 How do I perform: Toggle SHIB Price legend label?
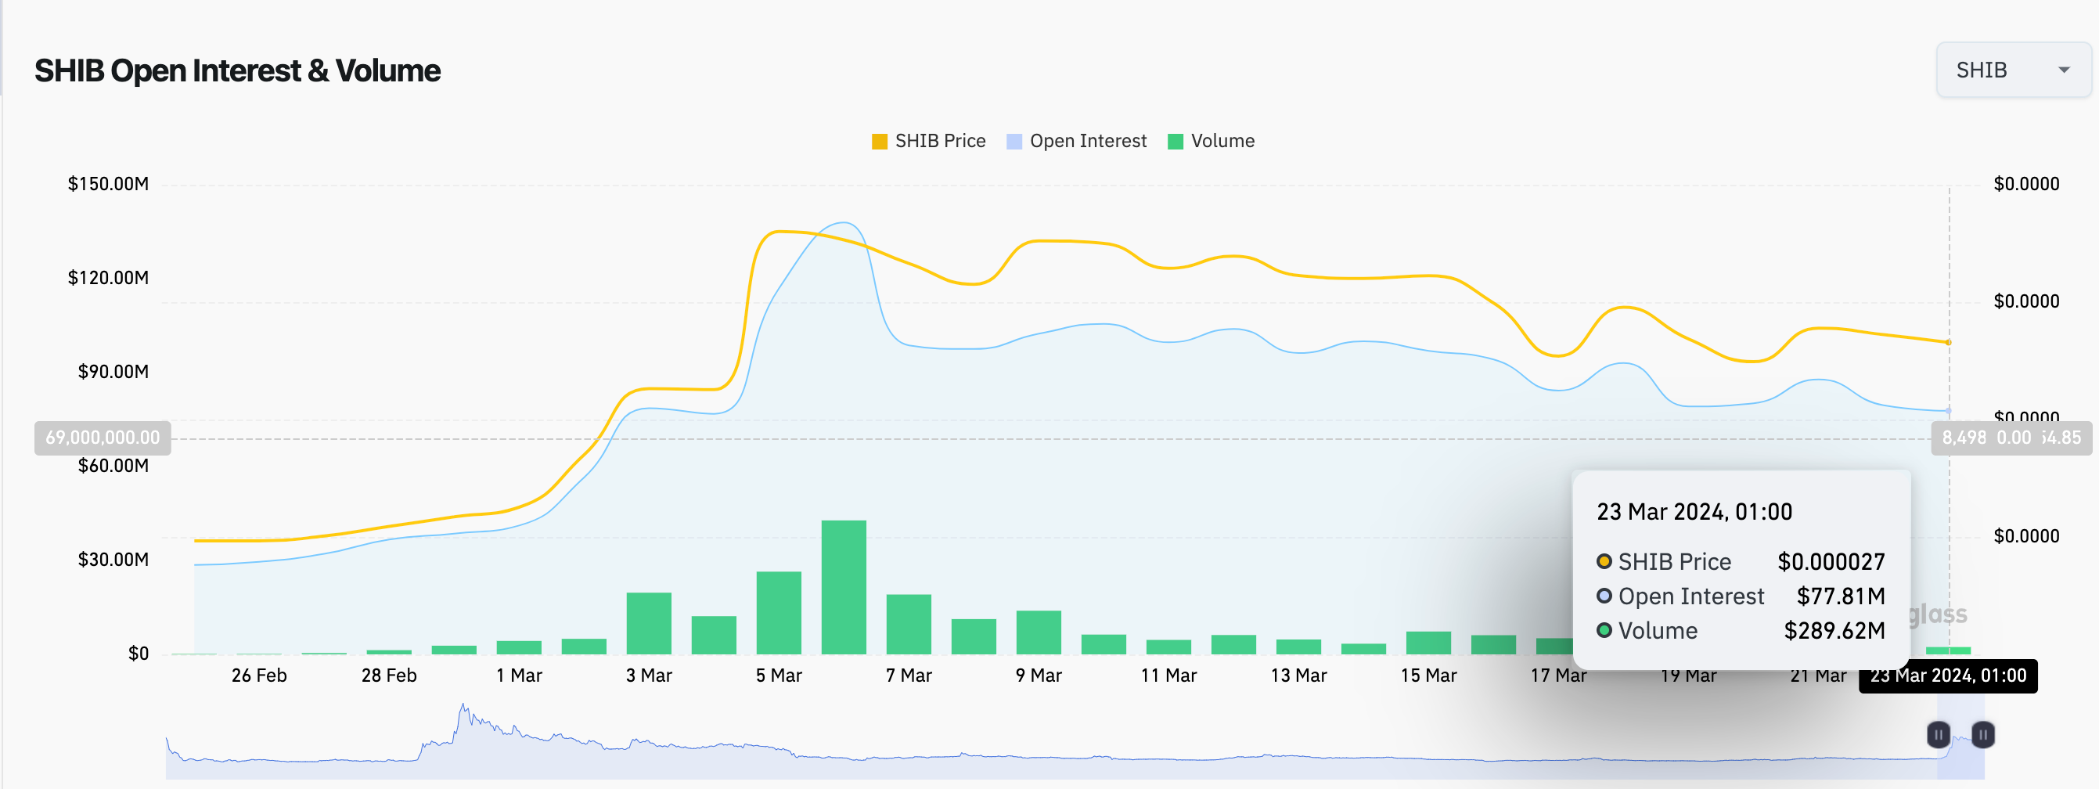point(939,141)
